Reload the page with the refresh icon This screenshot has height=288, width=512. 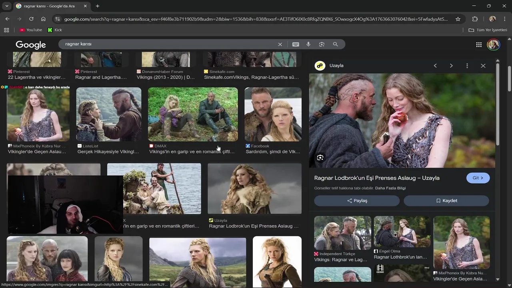click(31, 19)
